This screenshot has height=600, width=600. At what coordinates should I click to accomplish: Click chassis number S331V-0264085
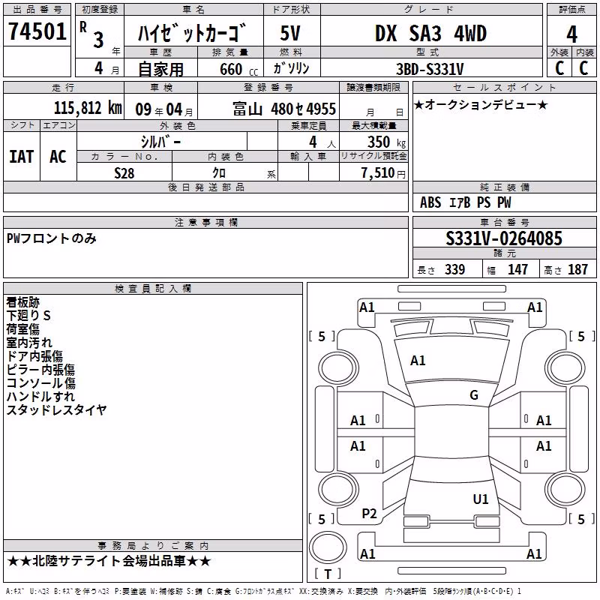coord(504,238)
